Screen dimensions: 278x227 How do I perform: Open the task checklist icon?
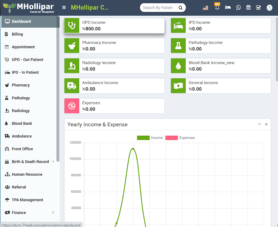(x=258, y=7)
